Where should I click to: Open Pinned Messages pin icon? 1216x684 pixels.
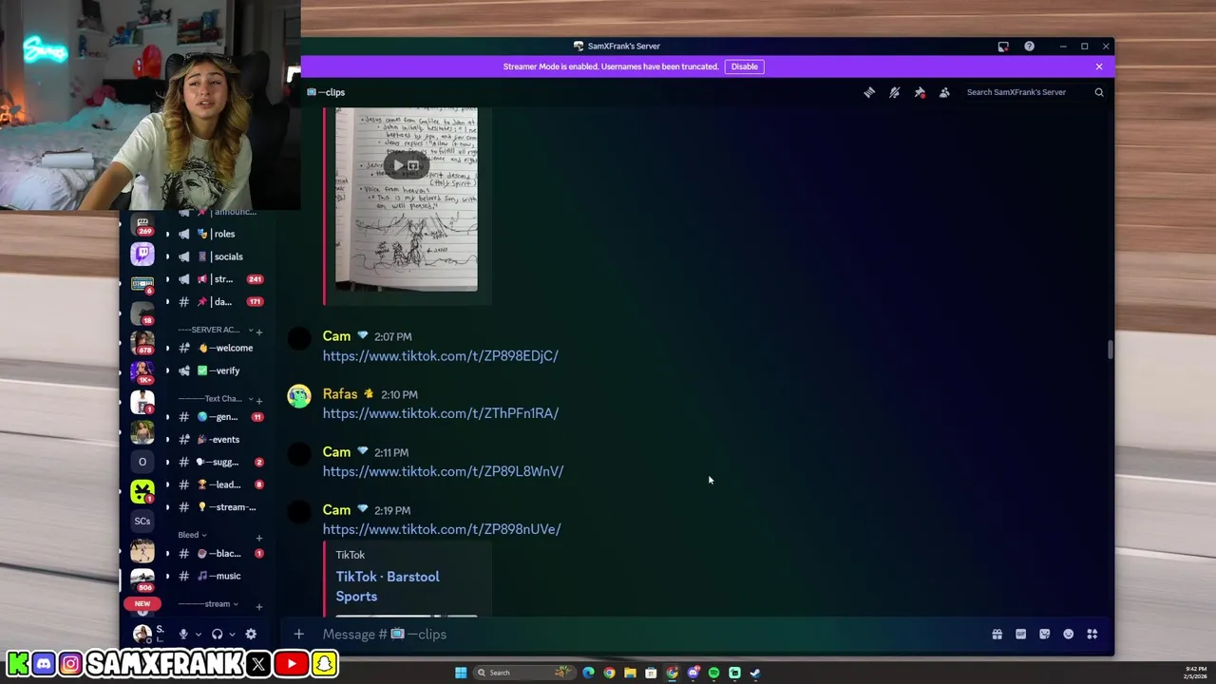pos(920,92)
